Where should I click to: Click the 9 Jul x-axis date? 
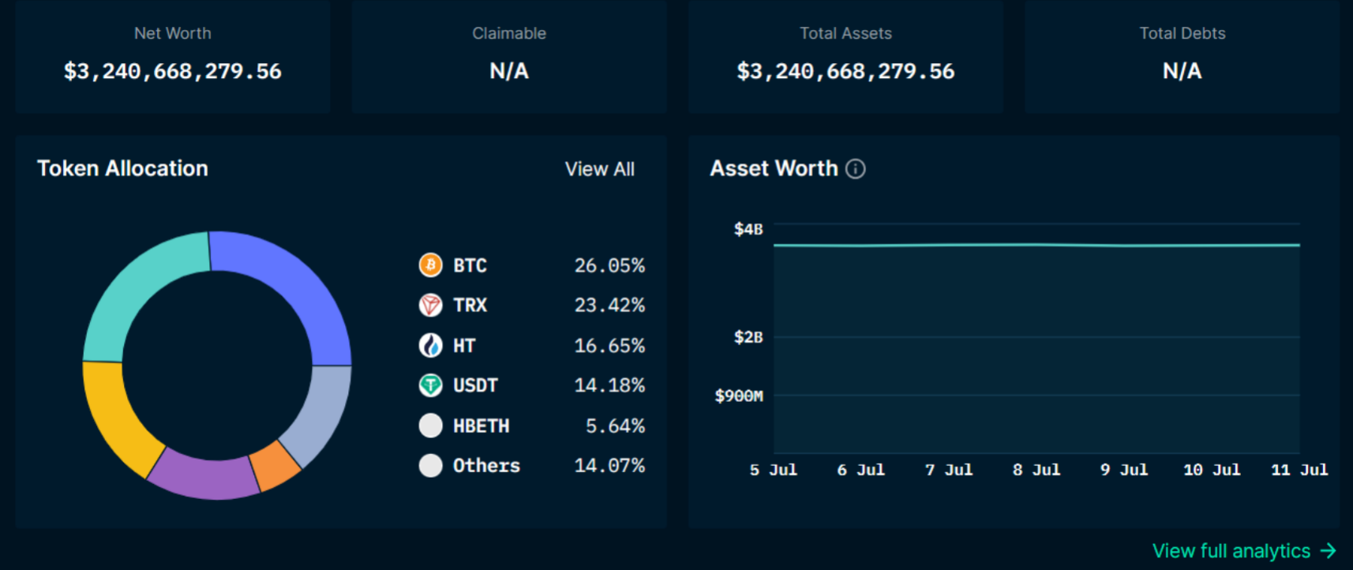[1124, 470]
